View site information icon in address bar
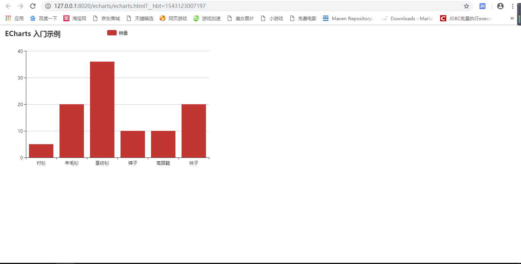 click(x=48, y=6)
